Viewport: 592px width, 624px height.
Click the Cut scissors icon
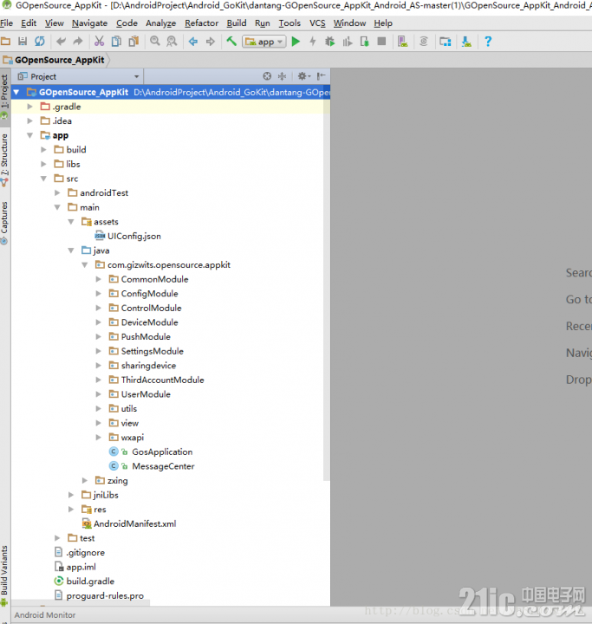[x=99, y=42]
